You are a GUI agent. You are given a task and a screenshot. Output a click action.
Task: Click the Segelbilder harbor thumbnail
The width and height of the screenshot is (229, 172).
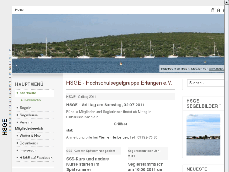203,134
